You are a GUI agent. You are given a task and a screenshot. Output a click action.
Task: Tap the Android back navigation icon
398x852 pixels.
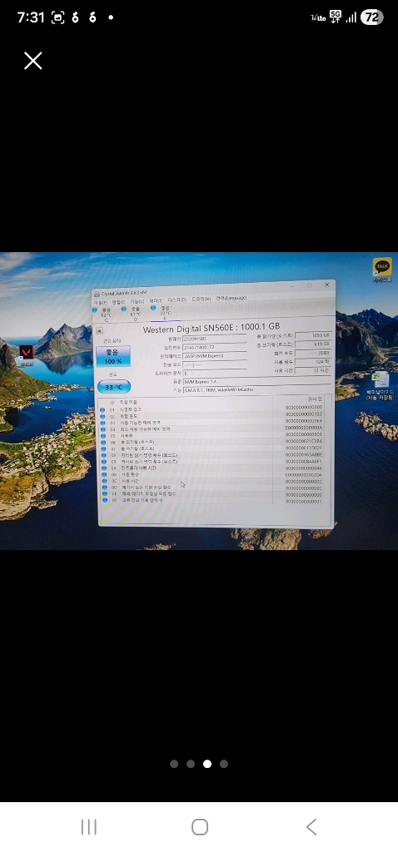[x=311, y=827]
